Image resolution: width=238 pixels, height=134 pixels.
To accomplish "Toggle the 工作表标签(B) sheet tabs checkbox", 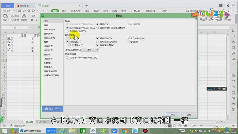I will pos(128,38).
